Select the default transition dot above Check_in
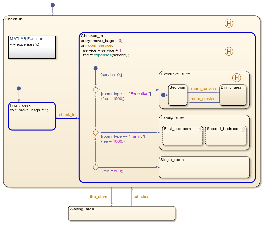 pyautogui.click(x=53, y=5)
